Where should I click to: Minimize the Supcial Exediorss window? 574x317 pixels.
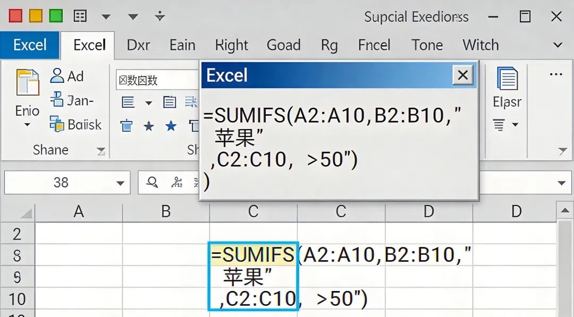coord(493,17)
